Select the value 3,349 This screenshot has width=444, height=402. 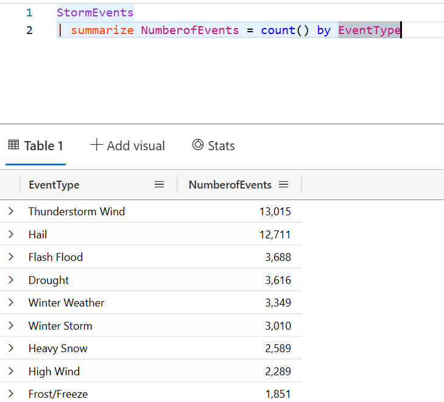(278, 303)
